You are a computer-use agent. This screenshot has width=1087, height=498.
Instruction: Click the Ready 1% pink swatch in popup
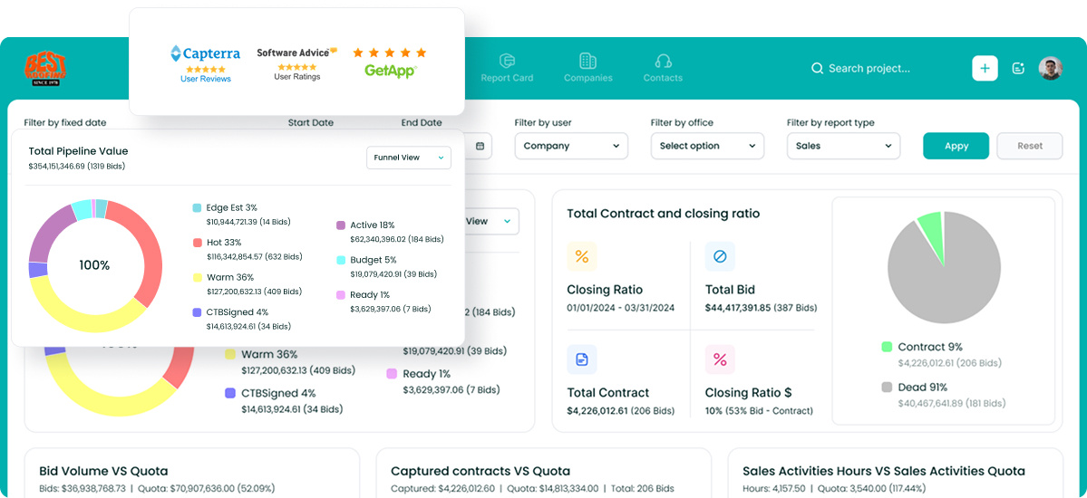click(340, 295)
